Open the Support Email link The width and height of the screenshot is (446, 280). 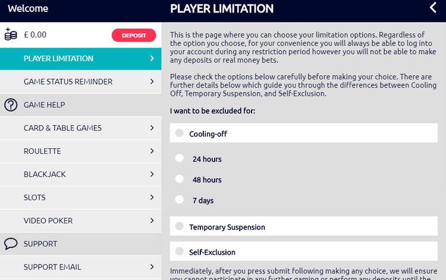click(80, 267)
